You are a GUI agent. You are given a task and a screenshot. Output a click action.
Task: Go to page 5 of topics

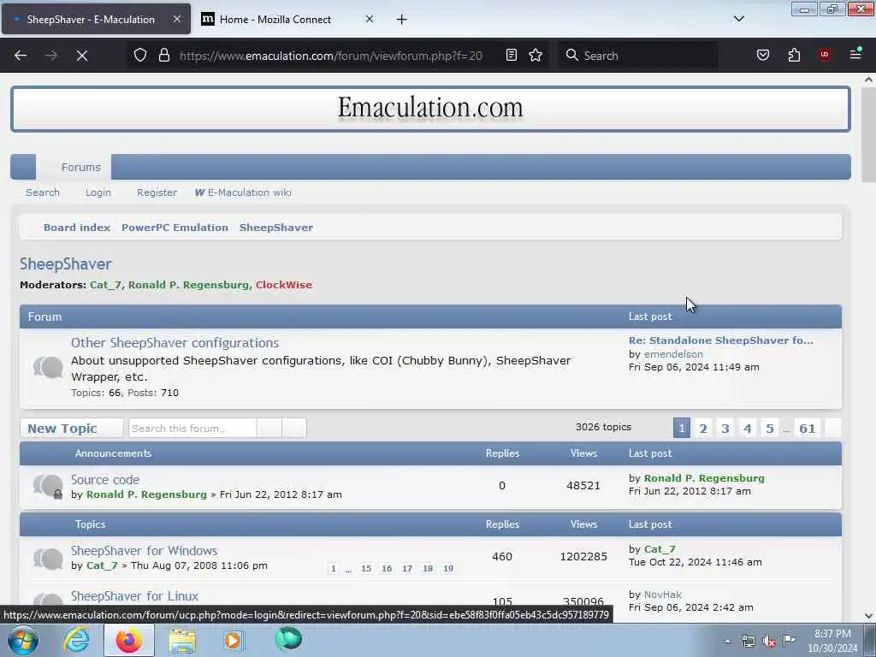(x=770, y=428)
